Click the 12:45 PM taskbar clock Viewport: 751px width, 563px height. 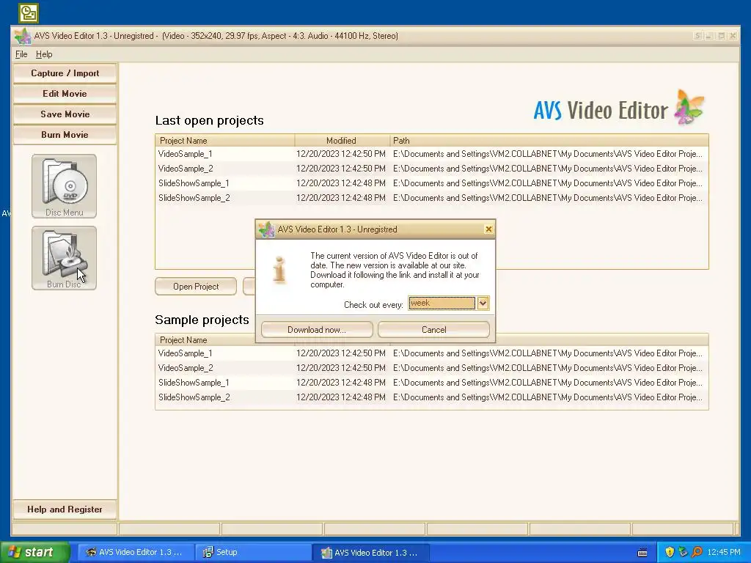click(724, 553)
